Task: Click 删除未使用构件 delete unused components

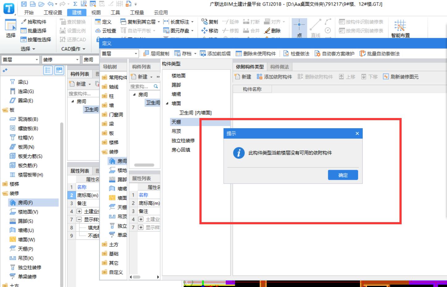Action: 256,53
